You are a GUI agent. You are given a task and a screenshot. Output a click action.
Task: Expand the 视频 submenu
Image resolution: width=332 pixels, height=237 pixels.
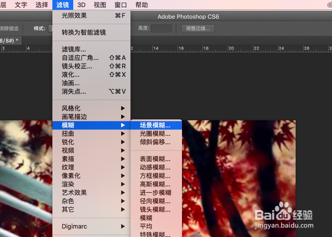click(x=91, y=150)
